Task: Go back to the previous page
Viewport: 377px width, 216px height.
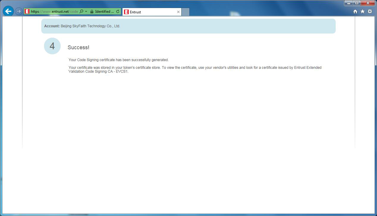Action: [8, 11]
